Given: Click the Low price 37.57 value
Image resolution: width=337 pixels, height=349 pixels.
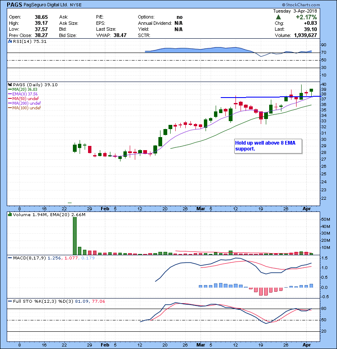Looking at the screenshot, I should 41,29.
